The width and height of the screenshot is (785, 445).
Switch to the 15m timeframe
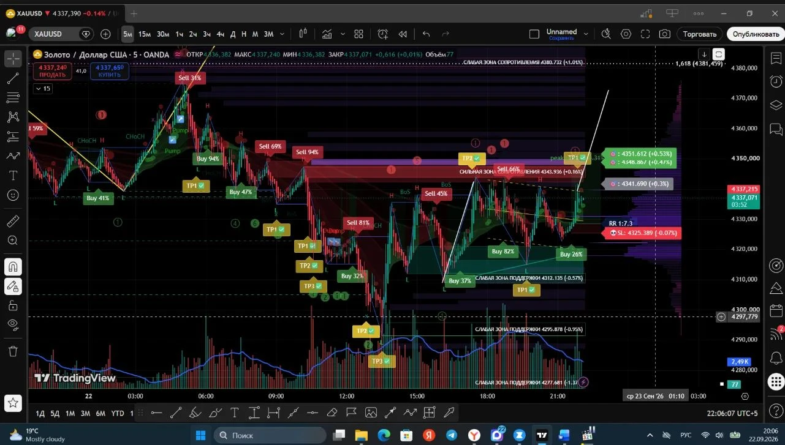pos(145,34)
